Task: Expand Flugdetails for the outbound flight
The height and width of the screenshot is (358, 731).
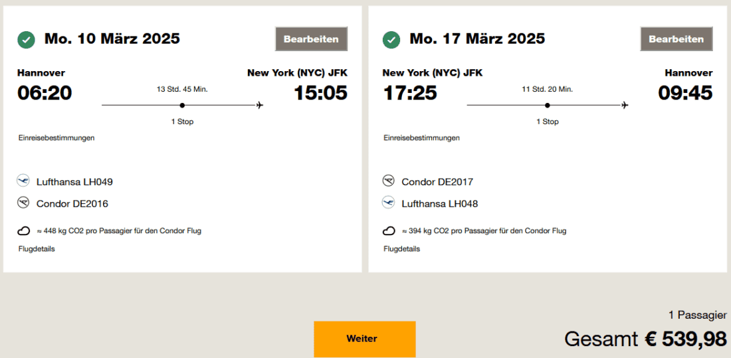Action: coord(37,249)
